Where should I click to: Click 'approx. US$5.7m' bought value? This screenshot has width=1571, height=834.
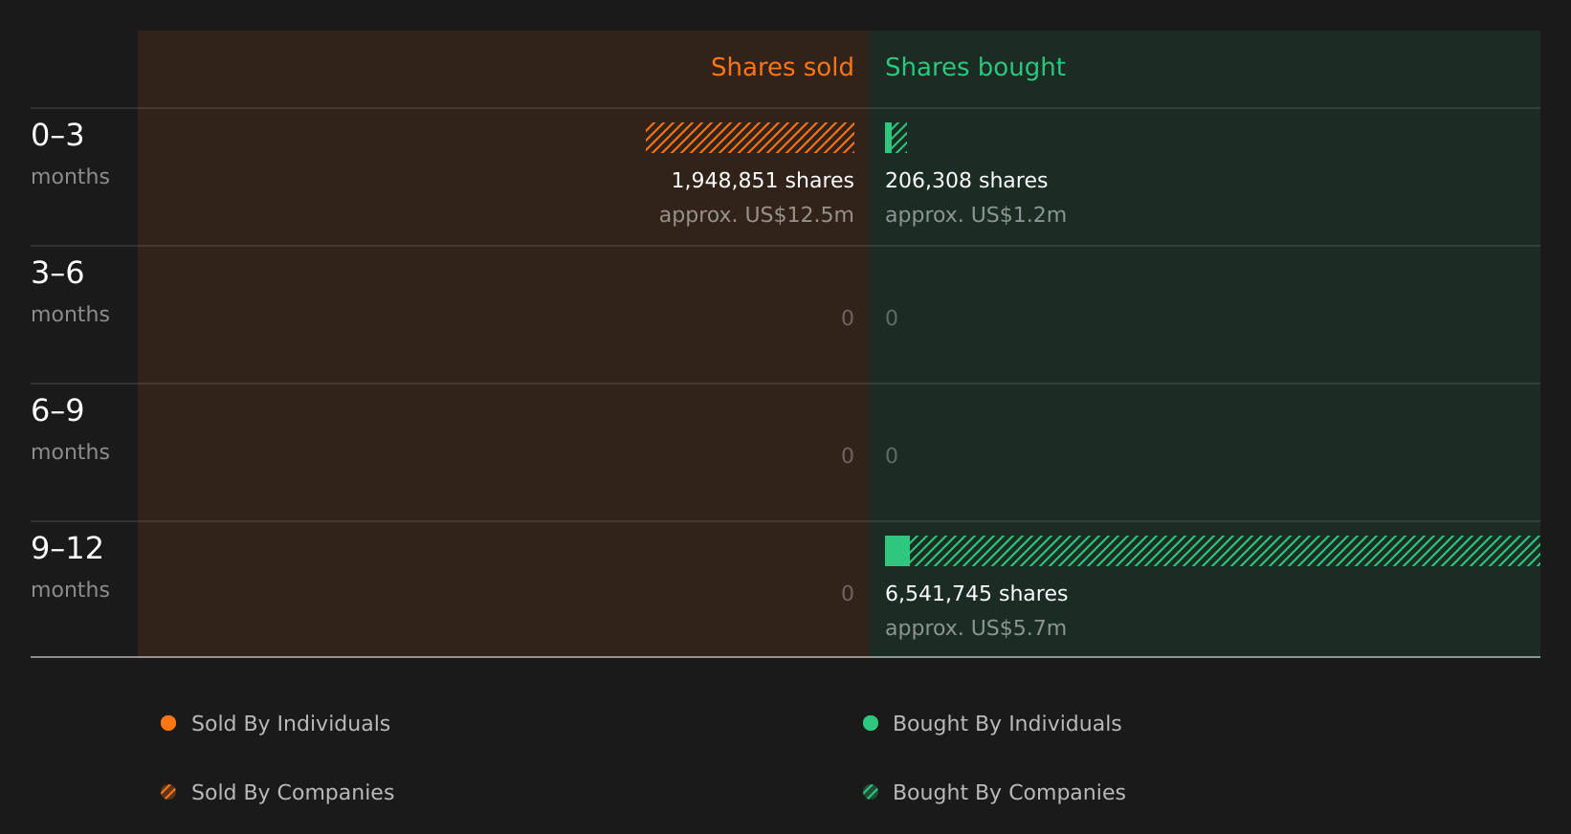coord(976,627)
